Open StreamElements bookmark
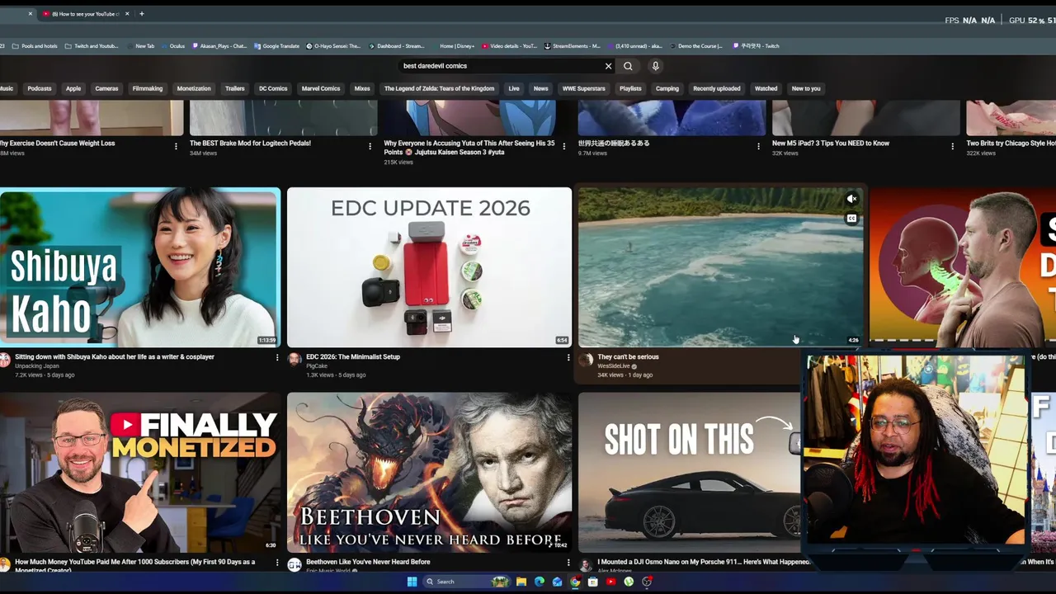Screen dimensions: 1056x594 pos(573,46)
